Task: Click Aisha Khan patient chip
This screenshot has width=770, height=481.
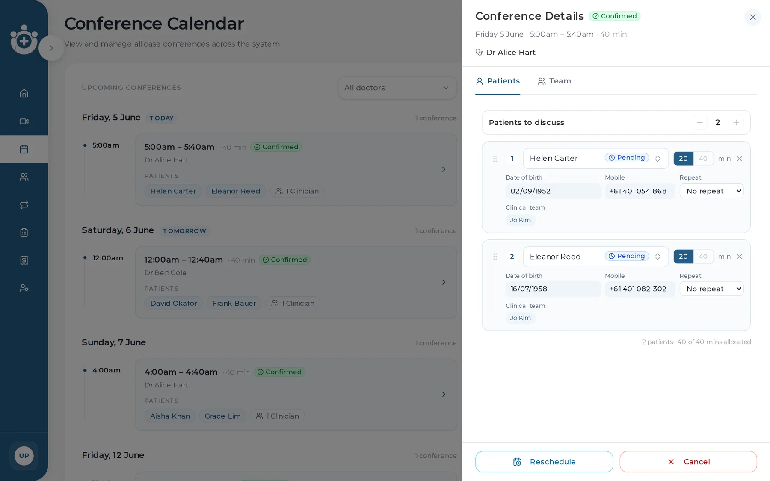Action: 170,416
